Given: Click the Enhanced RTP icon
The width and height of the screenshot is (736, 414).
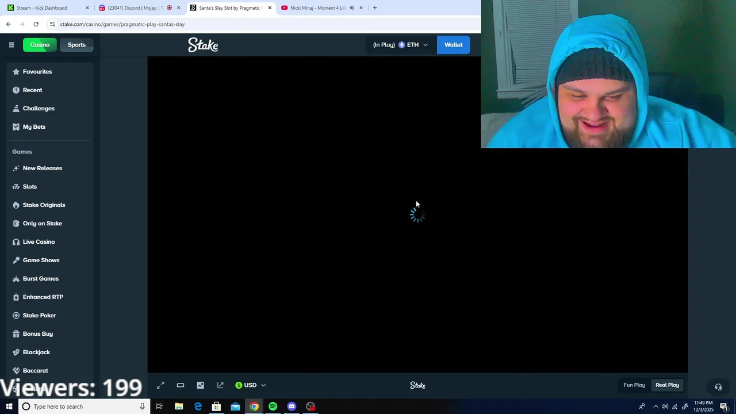Looking at the screenshot, I should click(16, 297).
